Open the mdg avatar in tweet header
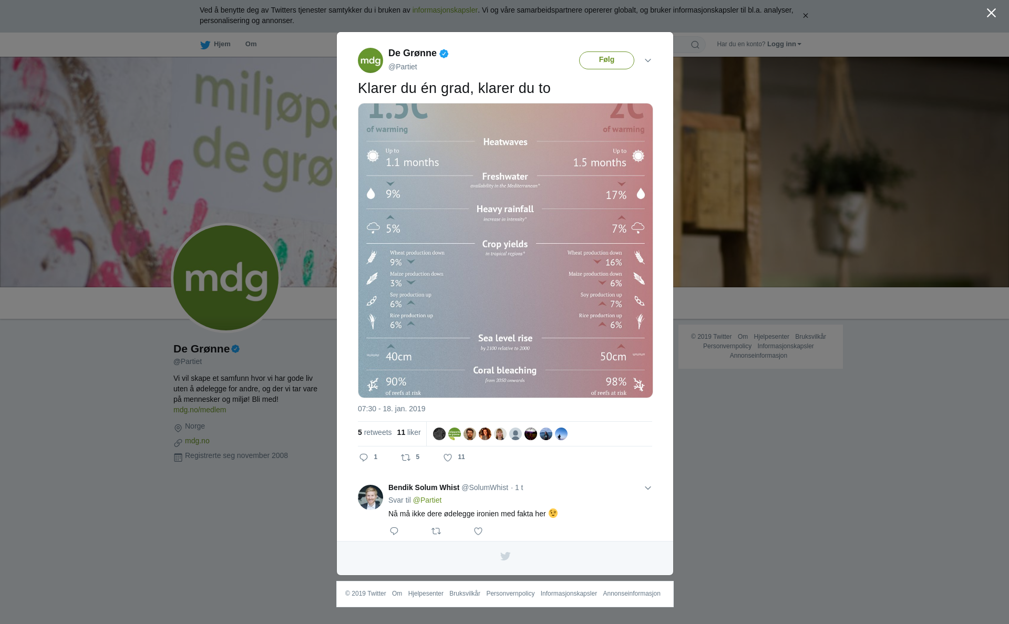 pos(370,60)
